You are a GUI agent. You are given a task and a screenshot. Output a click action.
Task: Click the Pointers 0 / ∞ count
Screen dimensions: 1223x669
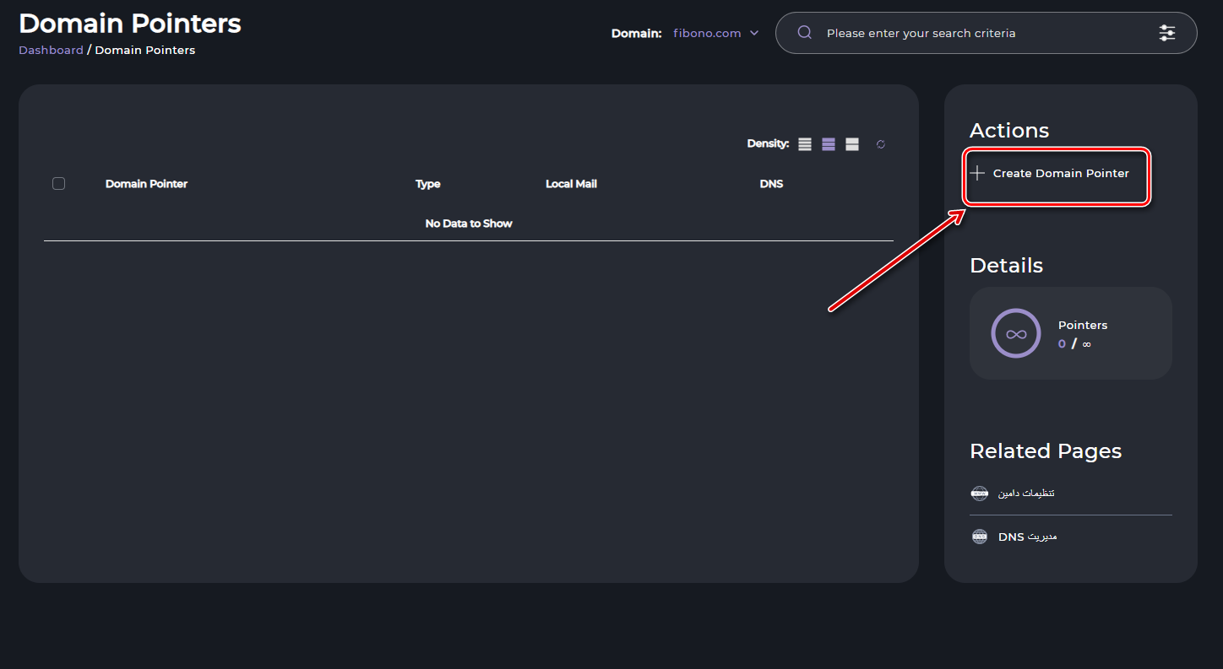coord(1074,344)
